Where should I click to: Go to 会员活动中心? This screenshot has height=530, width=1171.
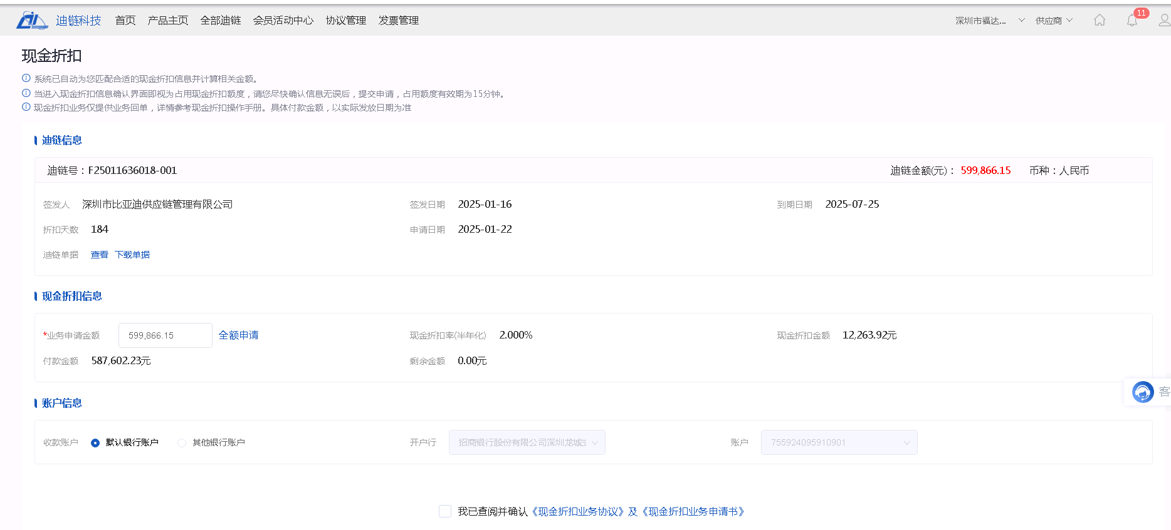click(283, 21)
